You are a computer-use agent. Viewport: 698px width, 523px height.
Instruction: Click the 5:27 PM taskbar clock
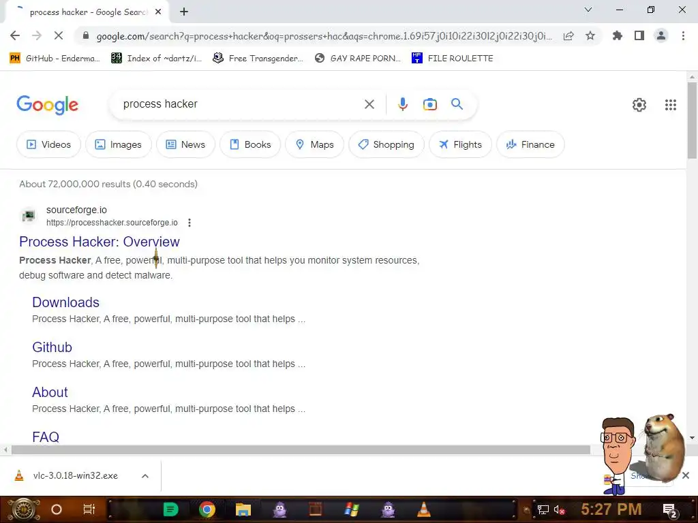(x=611, y=509)
